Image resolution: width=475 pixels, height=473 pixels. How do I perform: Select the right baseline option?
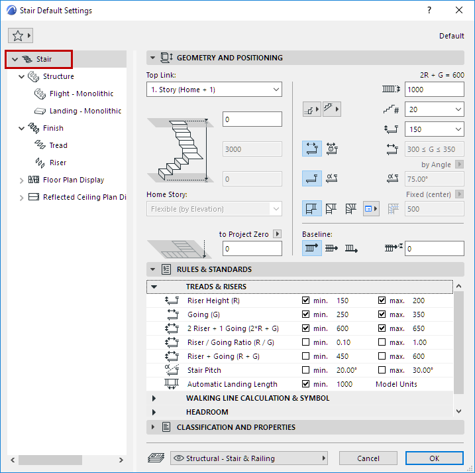[x=351, y=248]
